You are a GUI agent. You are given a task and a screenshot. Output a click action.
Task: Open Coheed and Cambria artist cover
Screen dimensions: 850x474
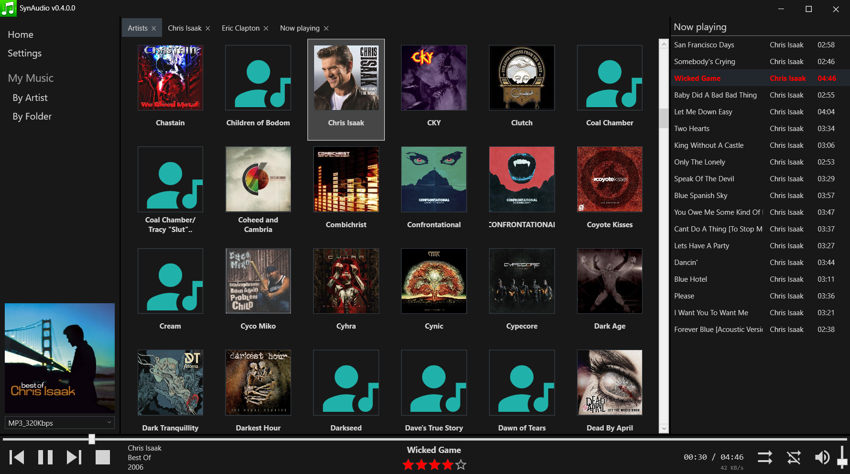pyautogui.click(x=258, y=179)
